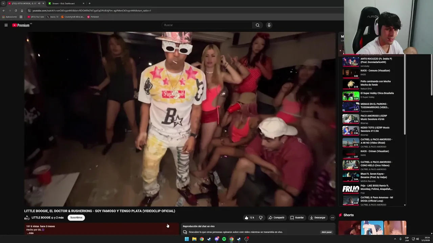Open the Pinterest bookmark

[93, 17]
